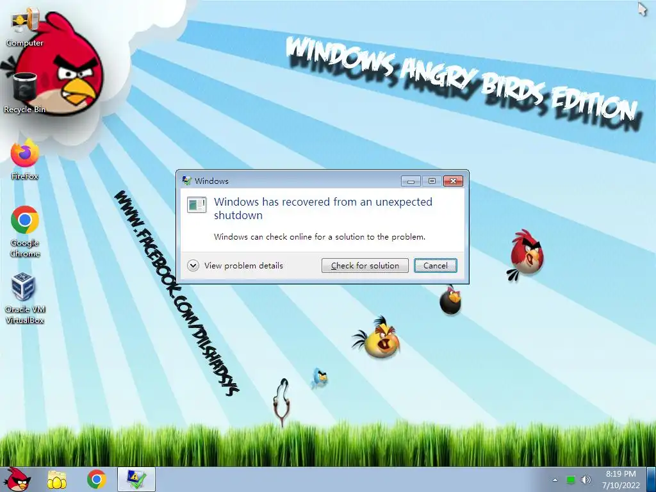The image size is (656, 492).
Task: Show hidden system tray icons arrow
Action: point(555,480)
